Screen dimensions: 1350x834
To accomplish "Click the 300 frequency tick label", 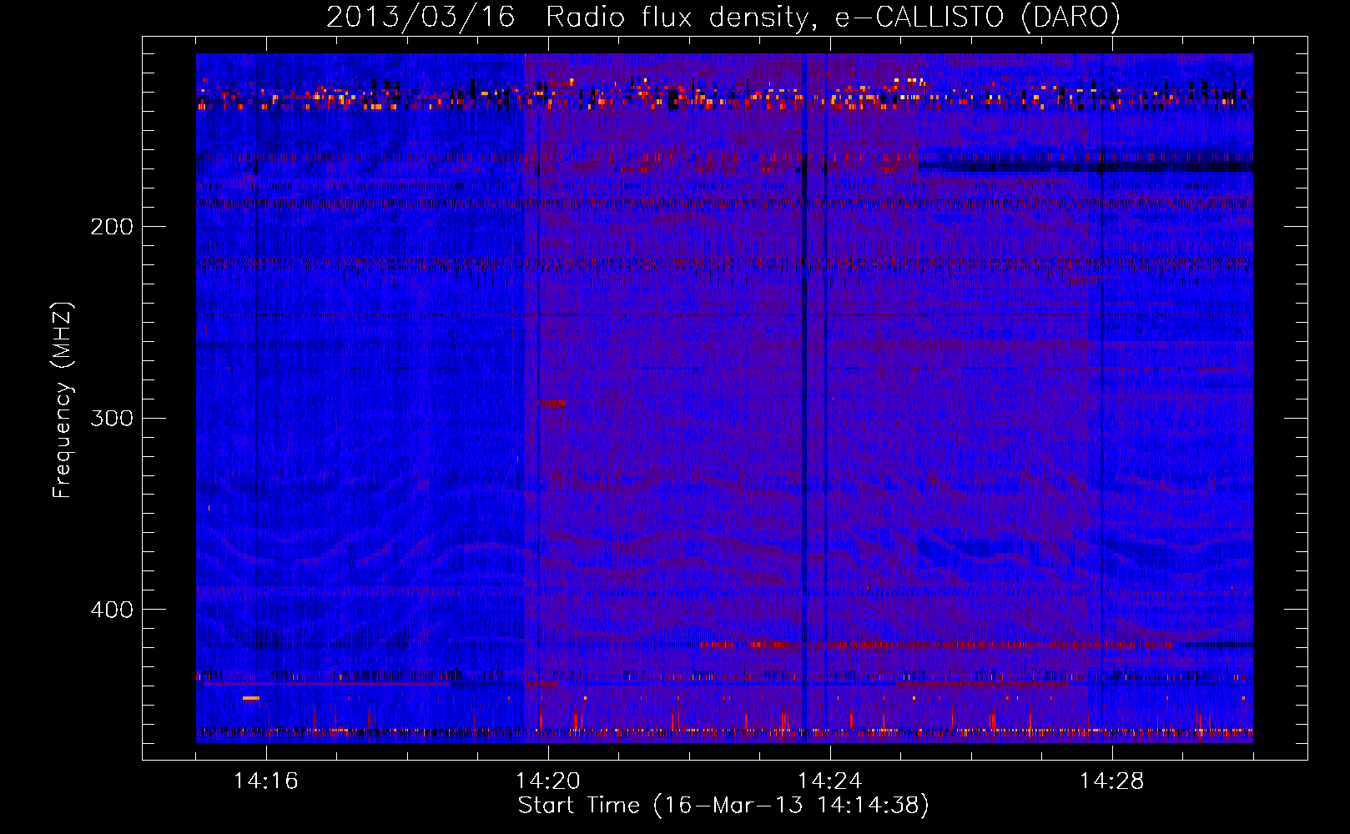I will (112, 418).
